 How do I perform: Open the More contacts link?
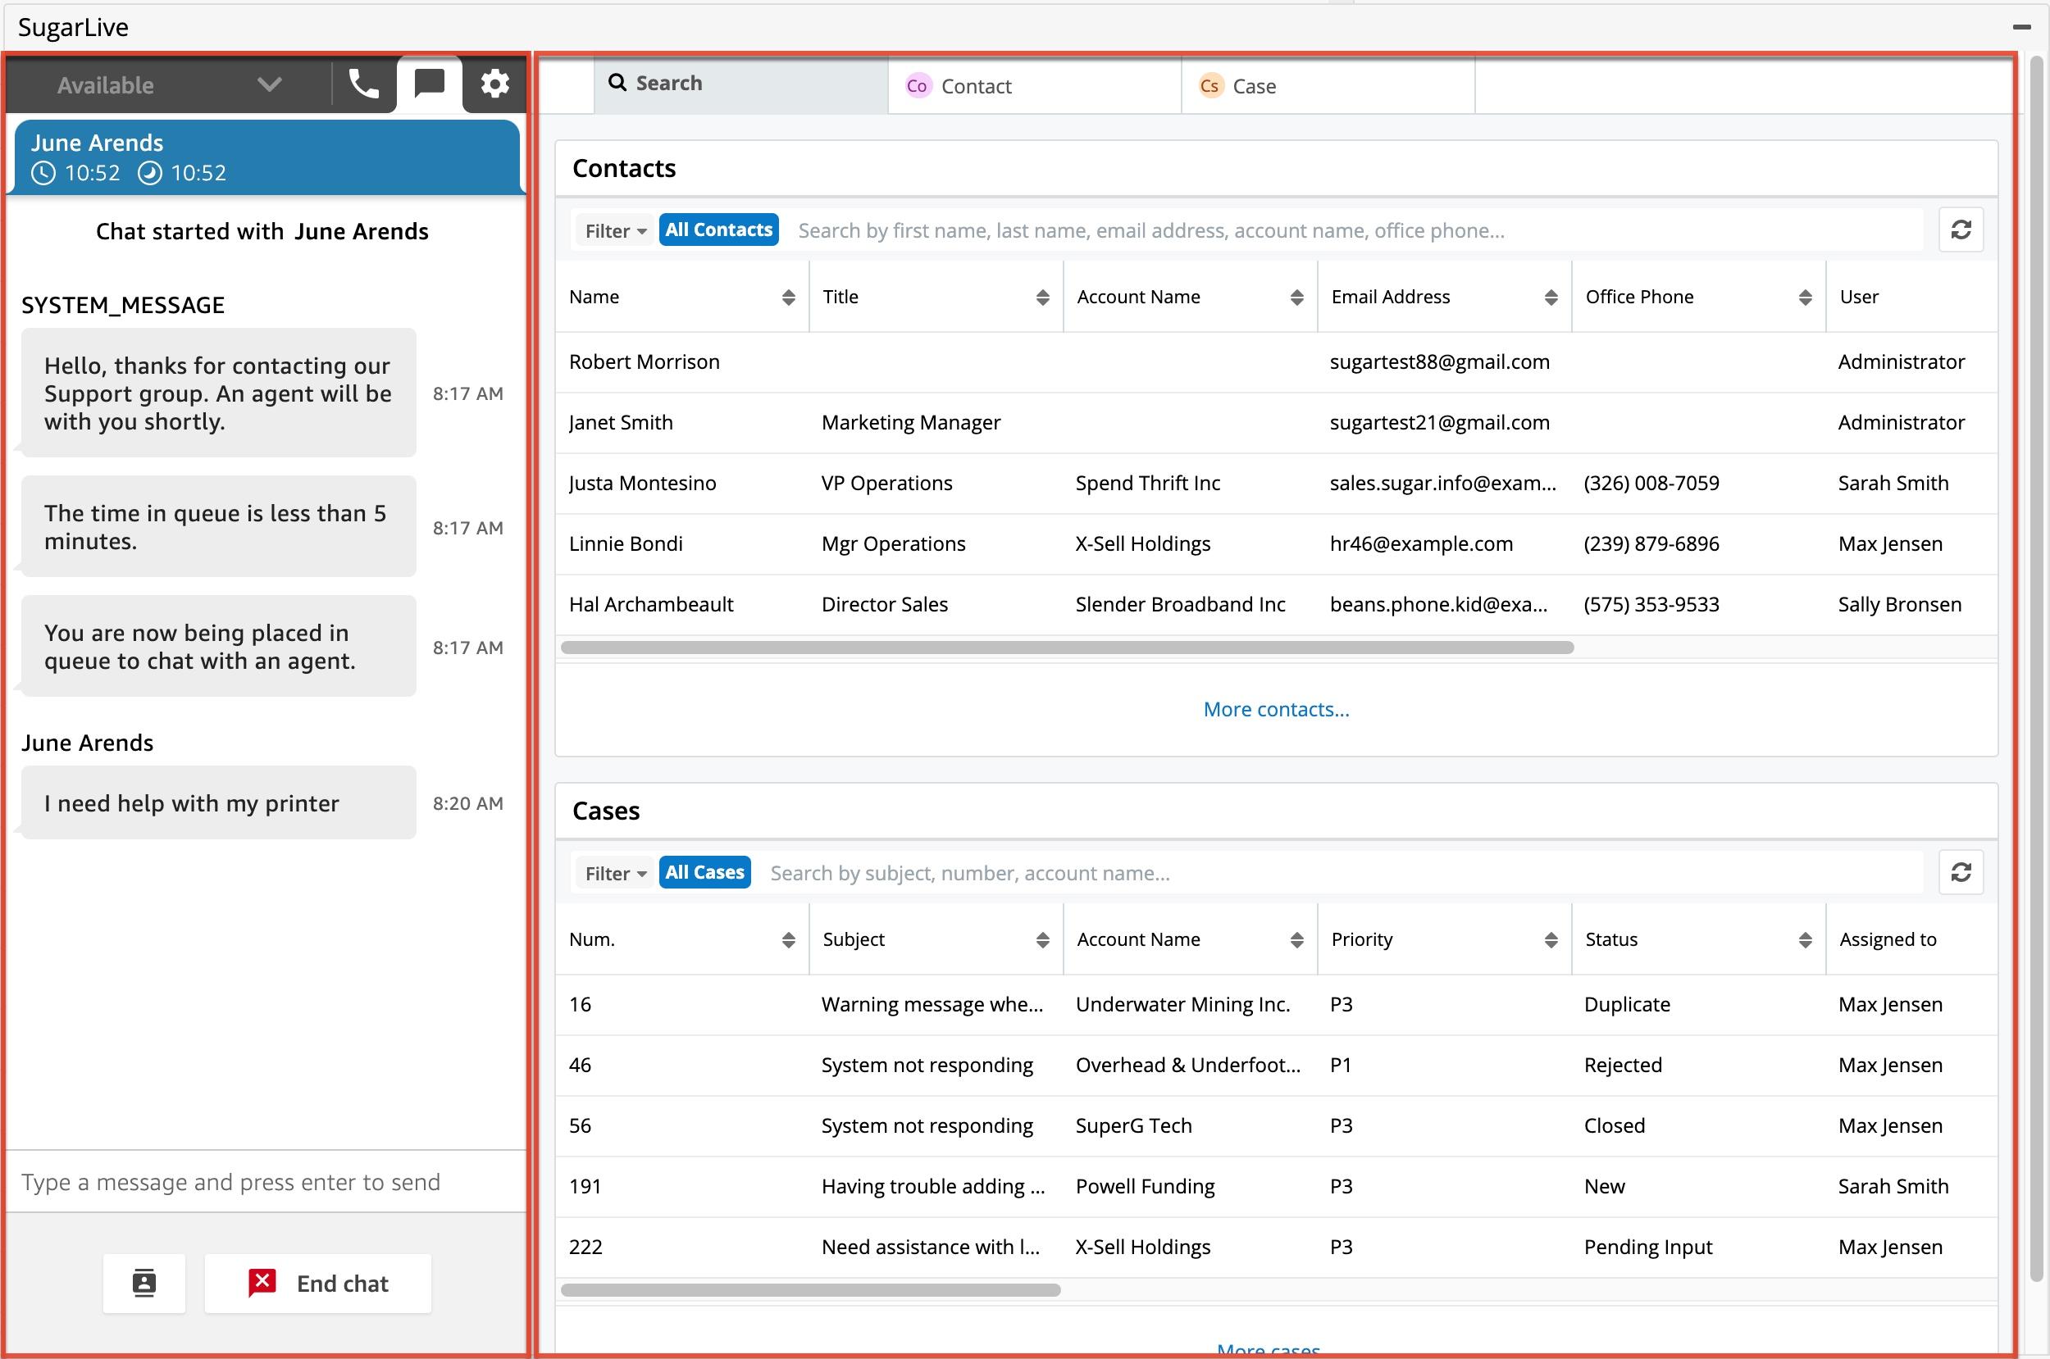1276,709
